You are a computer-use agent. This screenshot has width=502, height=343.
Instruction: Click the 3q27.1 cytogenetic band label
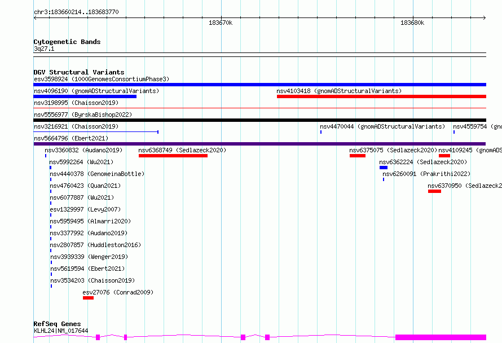(x=44, y=49)
